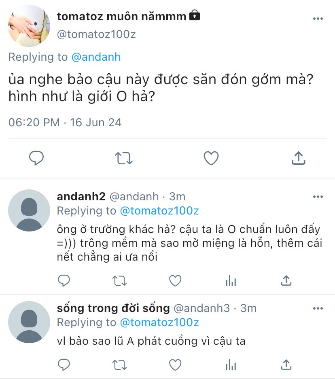View analytics for andanh2's reply

[x=231, y=280]
